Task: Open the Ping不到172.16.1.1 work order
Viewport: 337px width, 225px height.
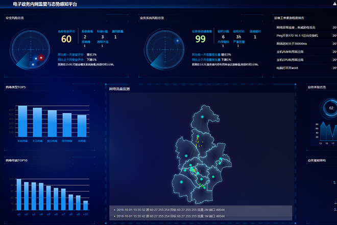Action: coord(297,35)
